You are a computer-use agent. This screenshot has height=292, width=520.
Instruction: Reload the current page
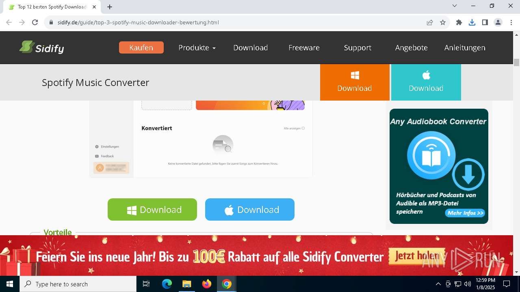(35, 22)
